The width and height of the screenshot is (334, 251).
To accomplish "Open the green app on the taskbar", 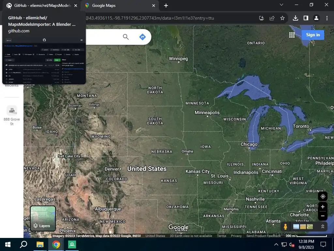I will pyautogui.click(x=72, y=244).
